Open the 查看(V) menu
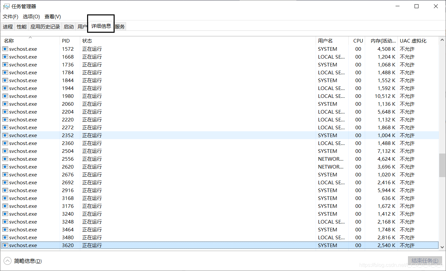The width and height of the screenshot is (446, 271). pyautogui.click(x=53, y=16)
